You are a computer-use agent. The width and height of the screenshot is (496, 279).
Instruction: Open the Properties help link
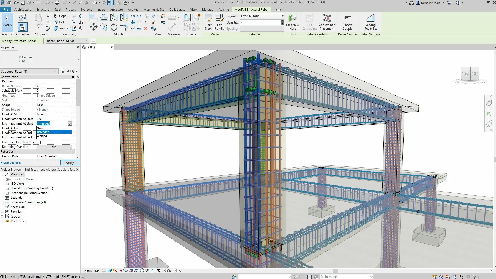point(11,163)
